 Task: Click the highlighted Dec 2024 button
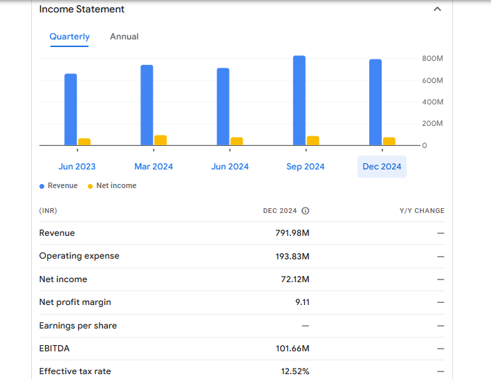tap(382, 167)
